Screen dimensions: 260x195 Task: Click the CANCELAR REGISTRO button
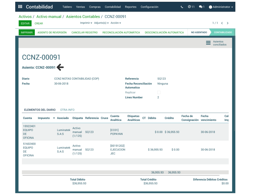coord(84,33)
